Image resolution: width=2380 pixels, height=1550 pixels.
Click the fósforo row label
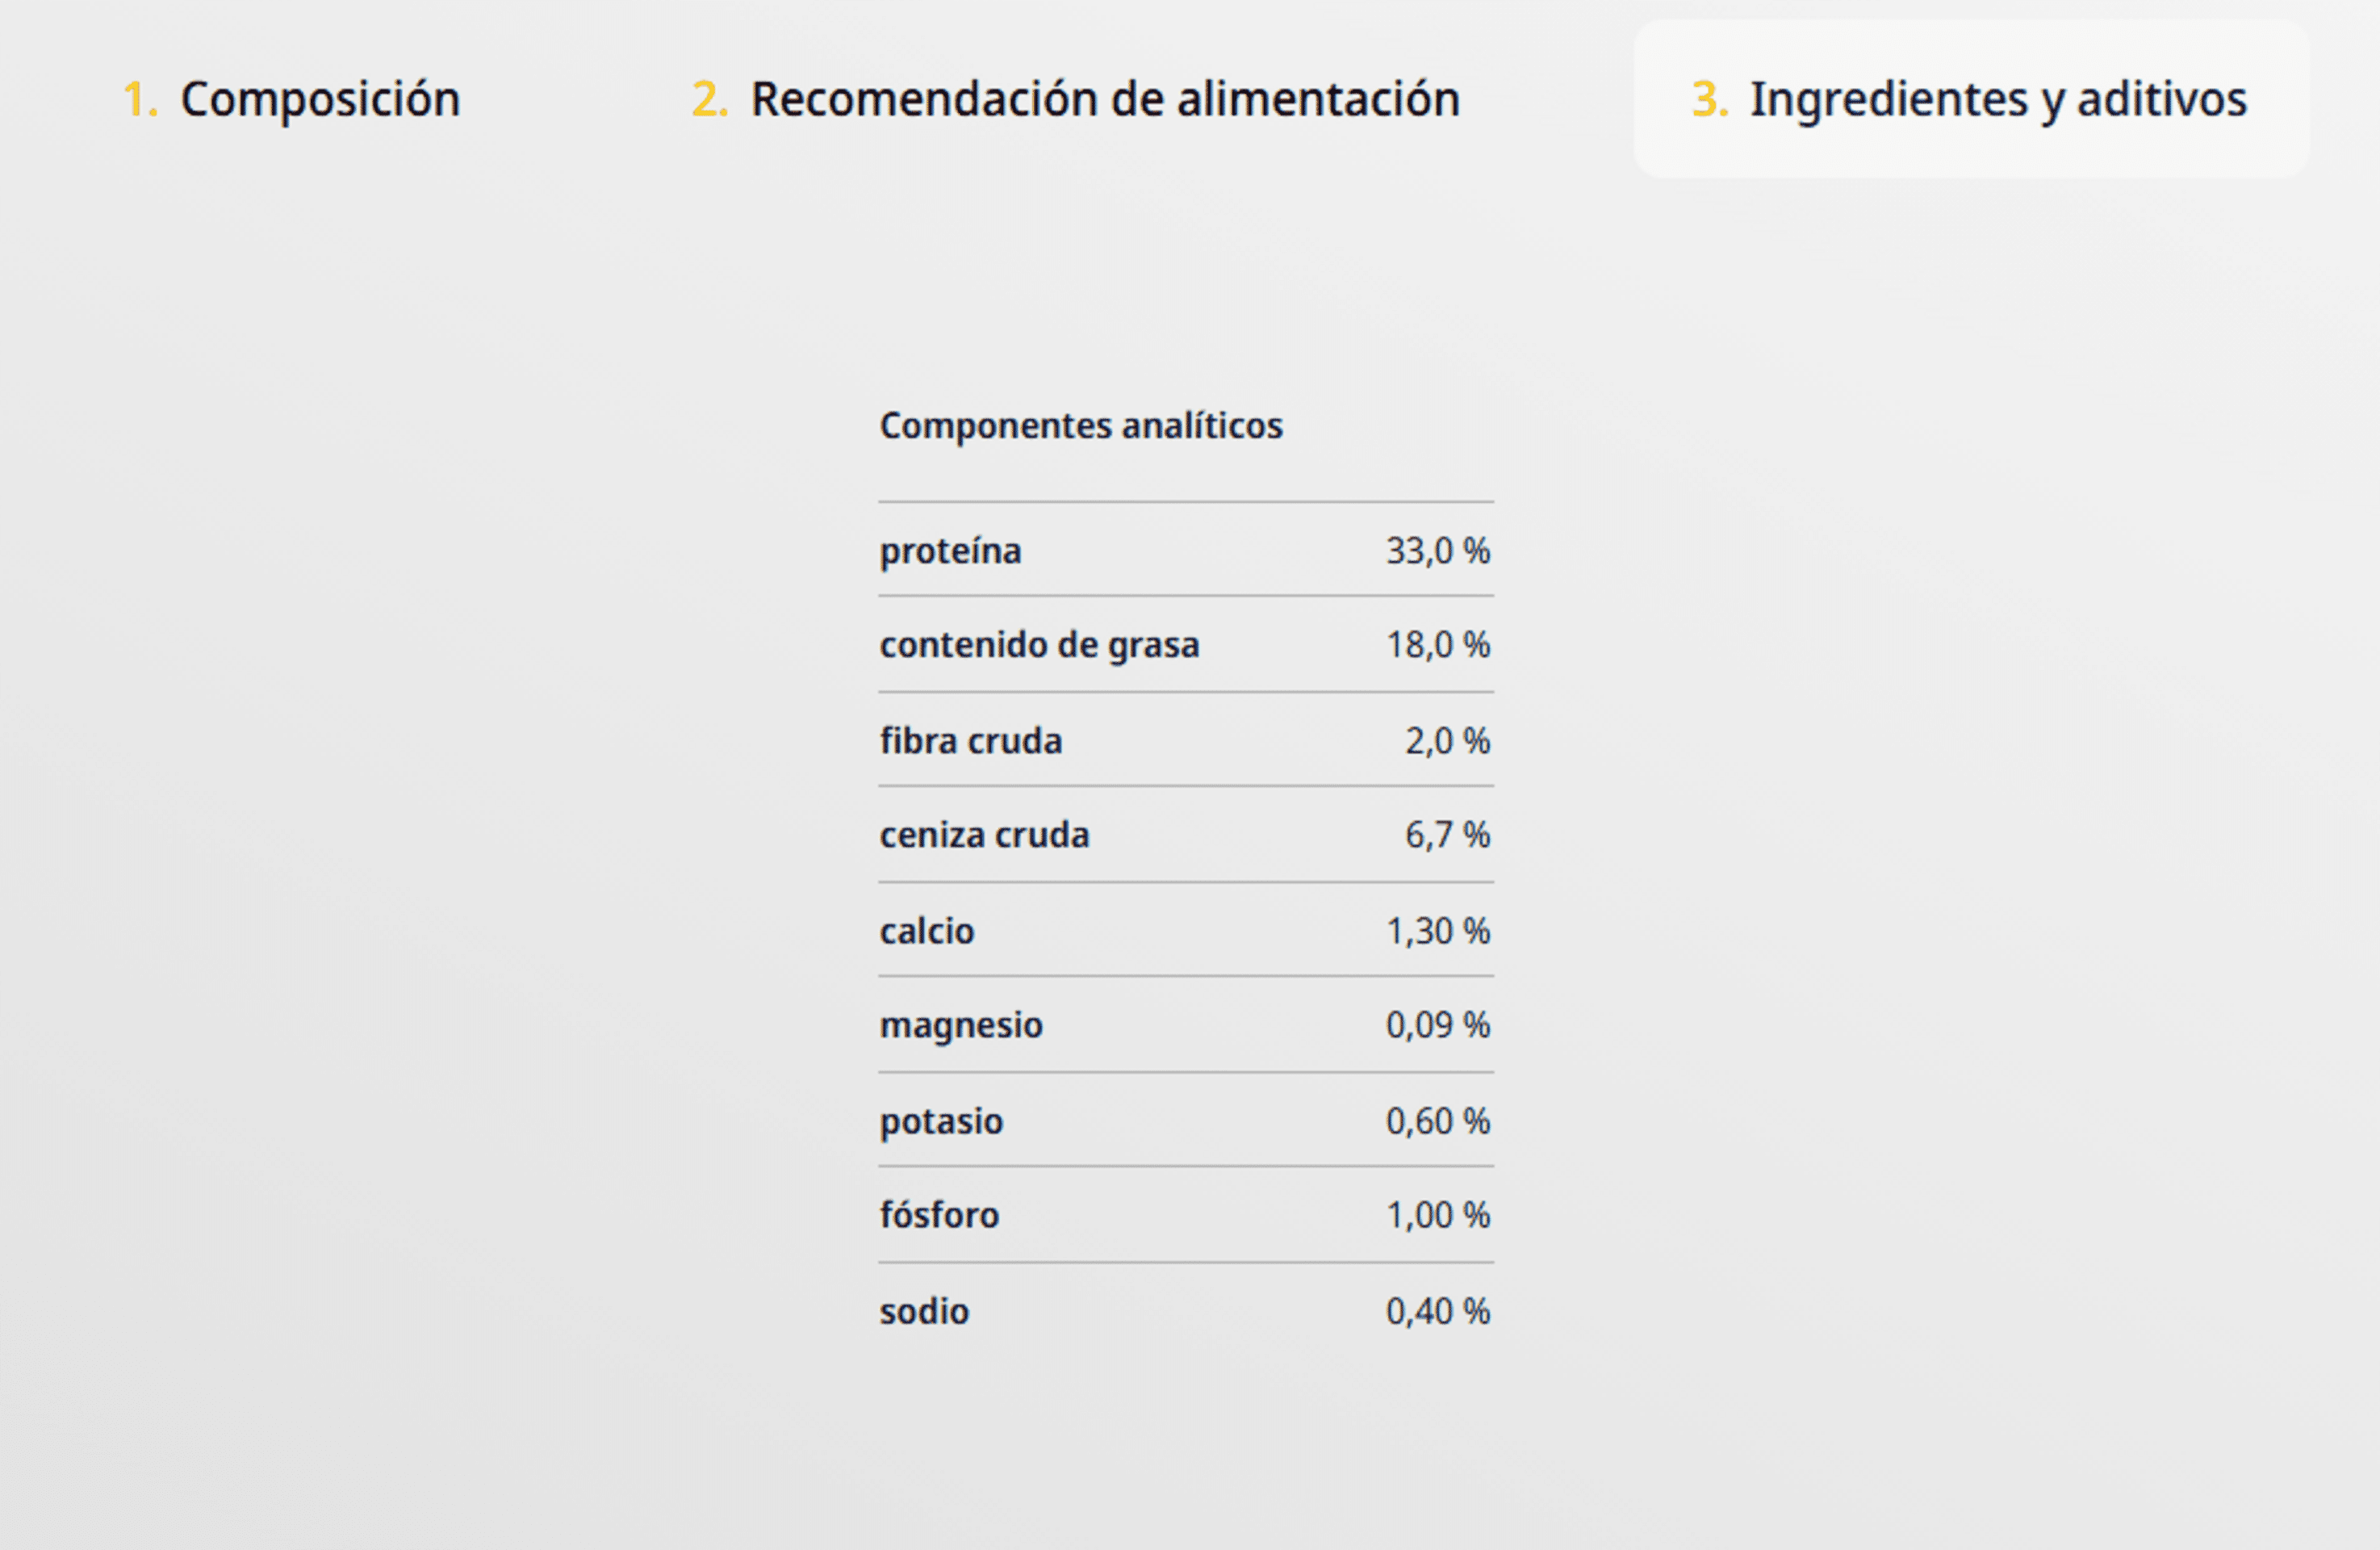939,1215
